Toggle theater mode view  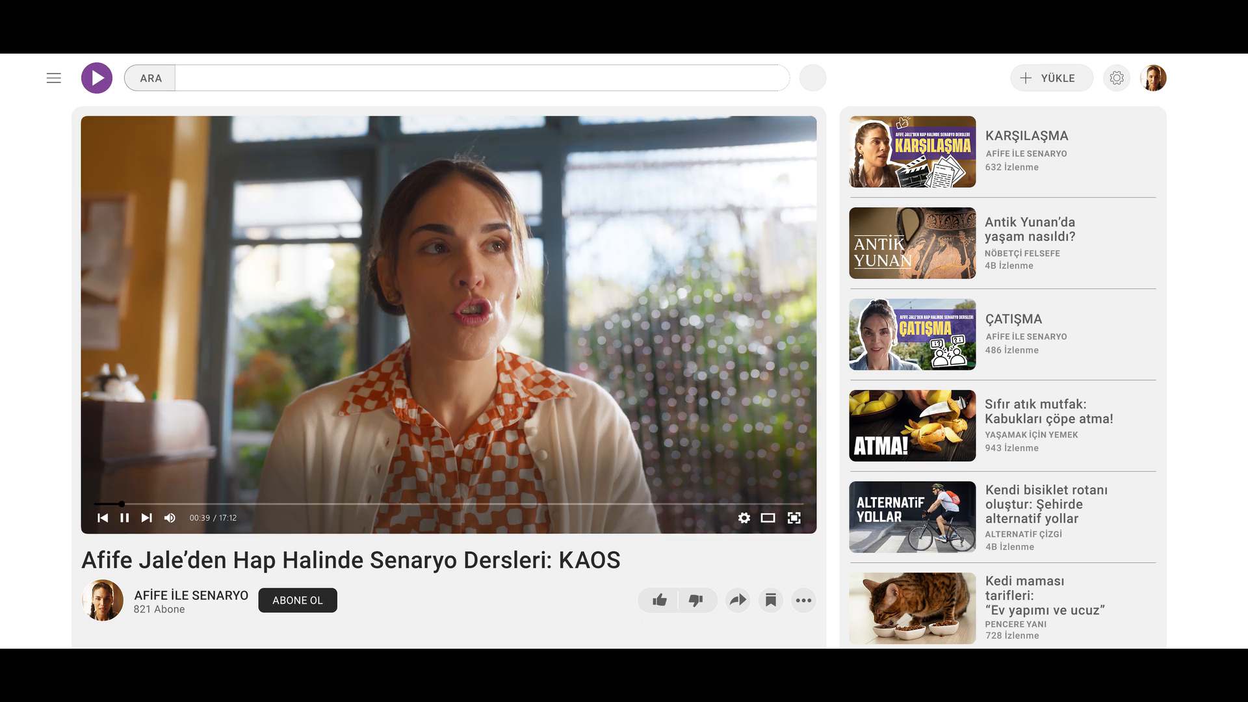point(768,518)
